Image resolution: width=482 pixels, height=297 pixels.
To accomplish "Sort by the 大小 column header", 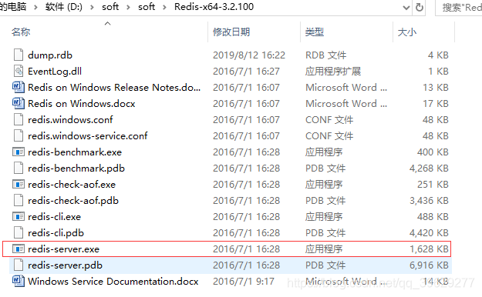I will tap(407, 32).
